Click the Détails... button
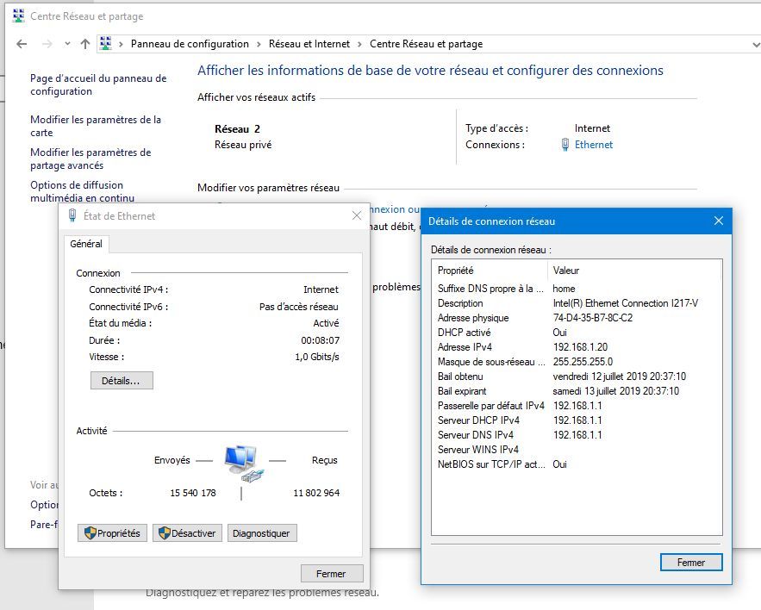The height and width of the screenshot is (610, 761). (x=122, y=380)
